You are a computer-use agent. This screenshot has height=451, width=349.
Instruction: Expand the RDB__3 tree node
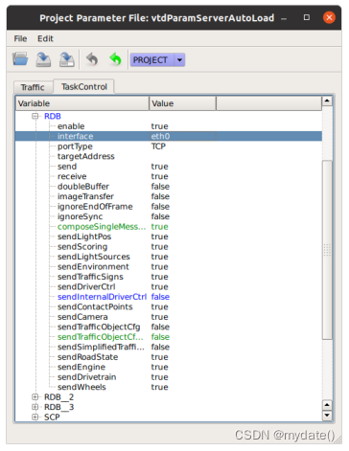pos(35,407)
